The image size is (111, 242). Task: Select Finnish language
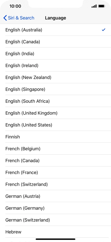55,137
